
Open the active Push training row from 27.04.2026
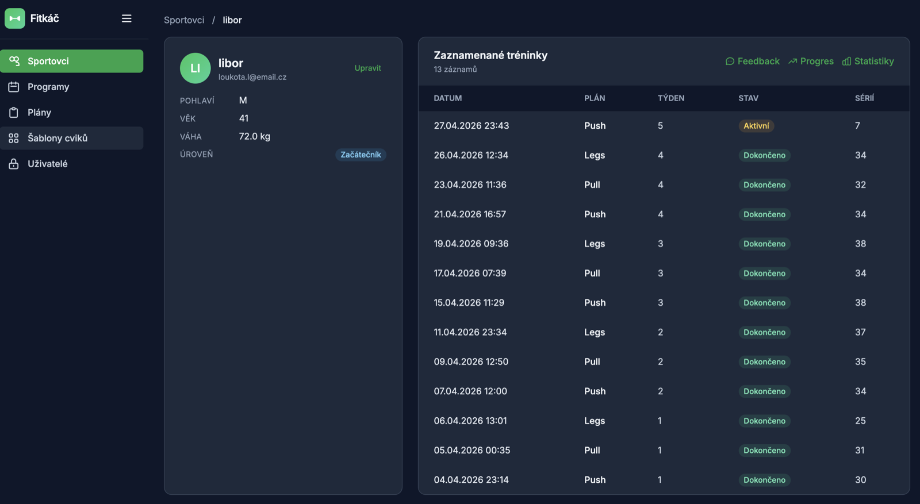coord(664,126)
